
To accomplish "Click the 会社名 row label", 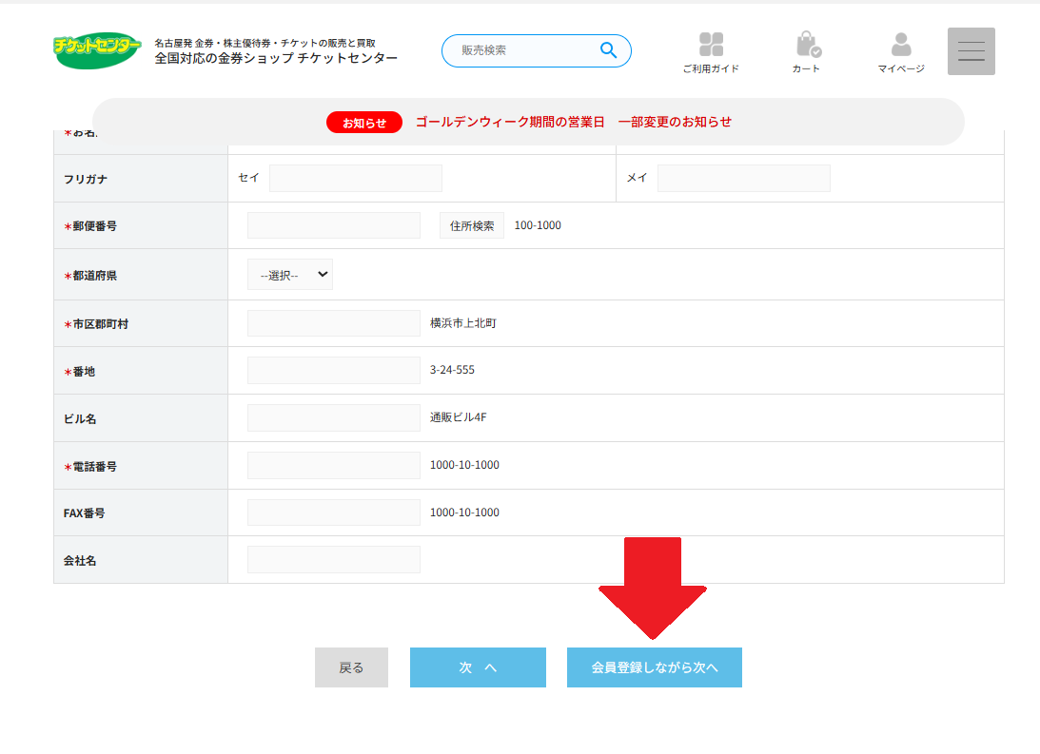I will coord(80,561).
